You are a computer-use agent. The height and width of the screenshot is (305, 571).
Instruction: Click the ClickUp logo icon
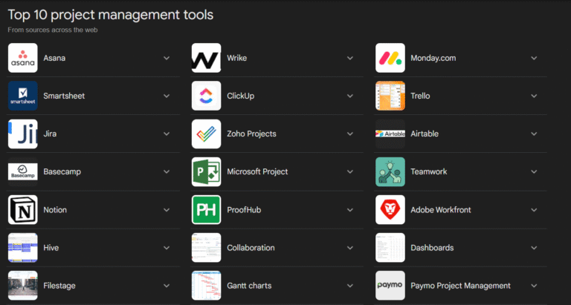tap(206, 96)
